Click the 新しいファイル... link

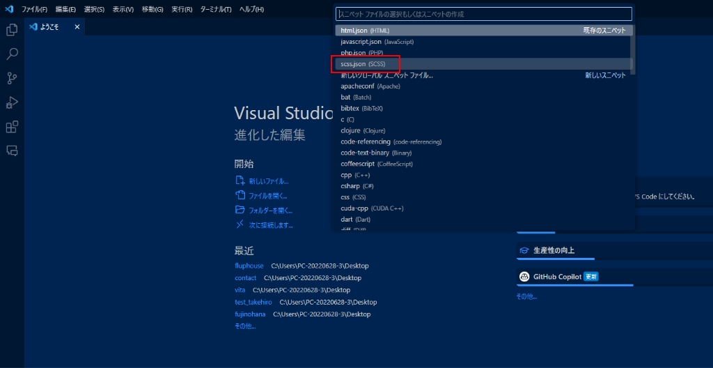coord(268,181)
